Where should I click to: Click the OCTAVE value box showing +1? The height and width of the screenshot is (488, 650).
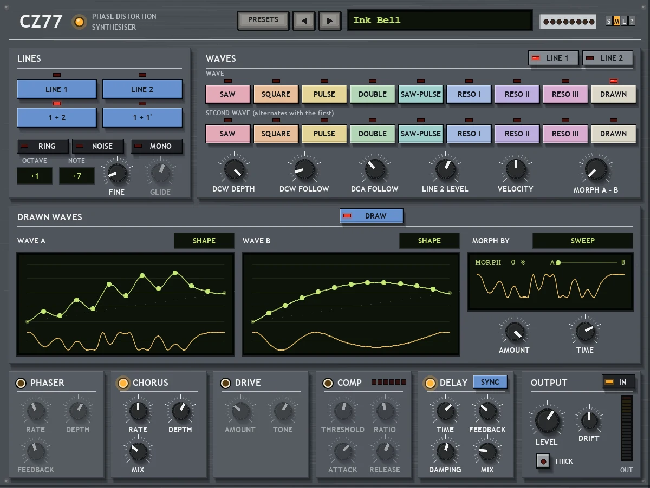point(35,176)
